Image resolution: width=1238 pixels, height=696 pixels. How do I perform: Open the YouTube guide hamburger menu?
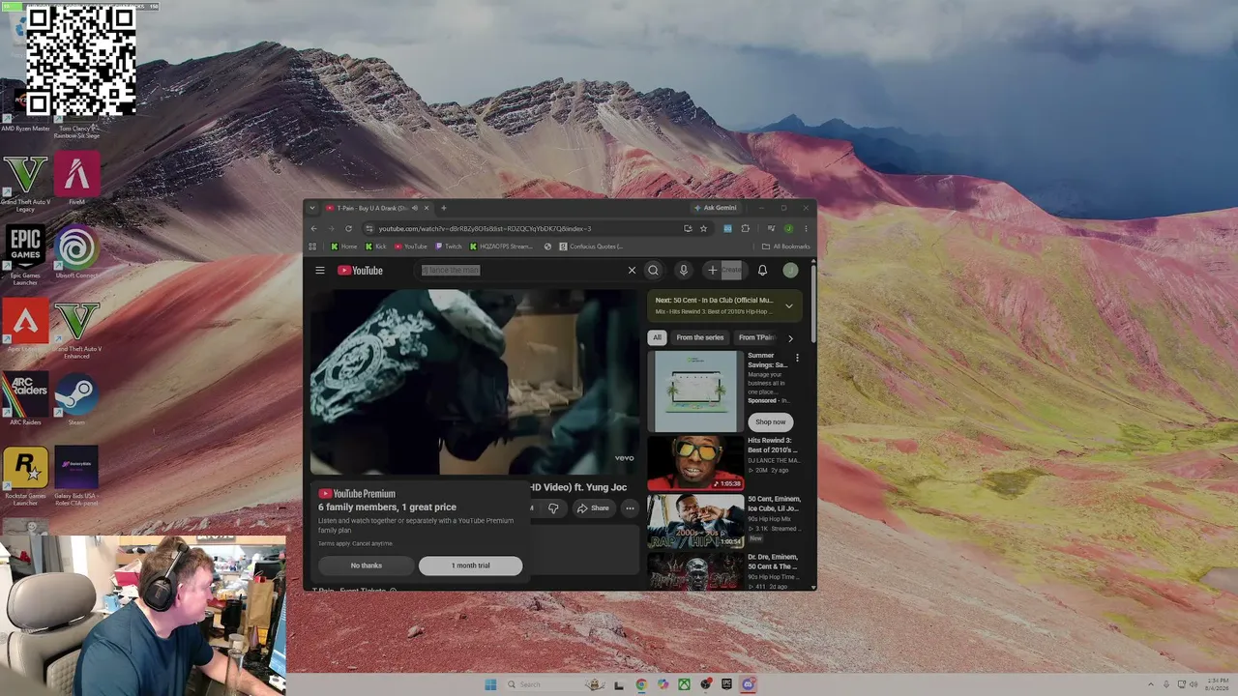320,271
